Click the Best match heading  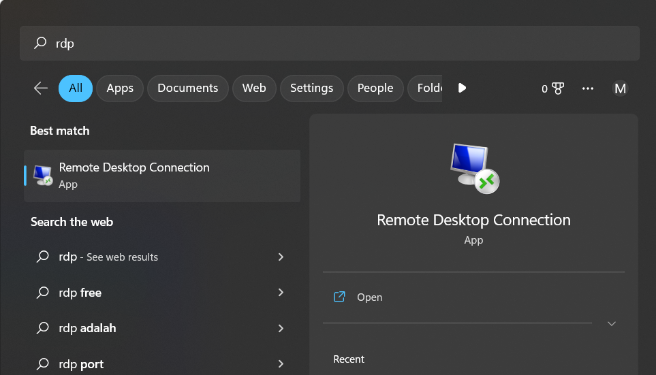[60, 131]
